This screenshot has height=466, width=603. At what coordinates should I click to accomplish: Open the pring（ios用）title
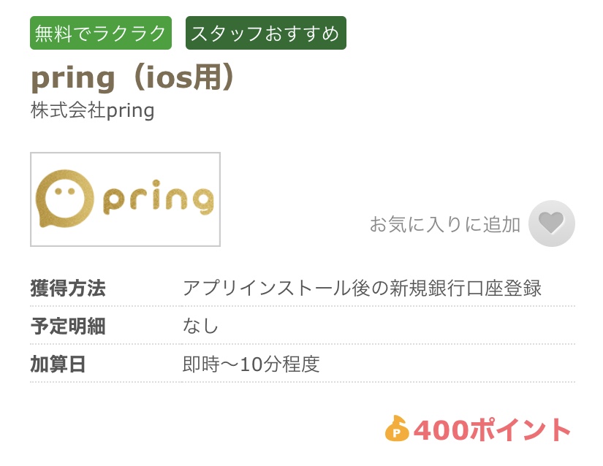[x=133, y=77]
